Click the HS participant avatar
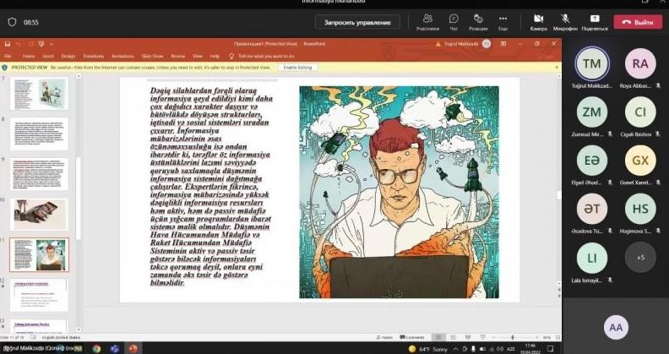Image resolution: width=669 pixels, height=354 pixels. tap(640, 209)
